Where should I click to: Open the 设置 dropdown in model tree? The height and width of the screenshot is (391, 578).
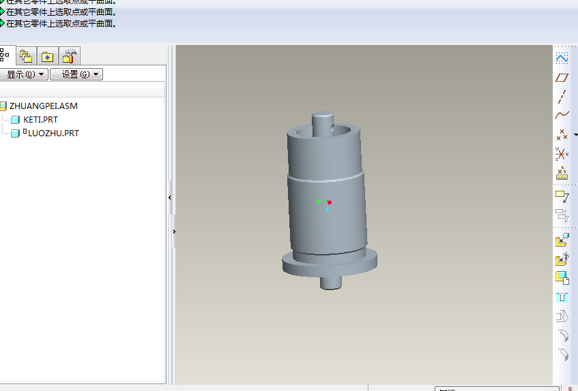[76, 74]
